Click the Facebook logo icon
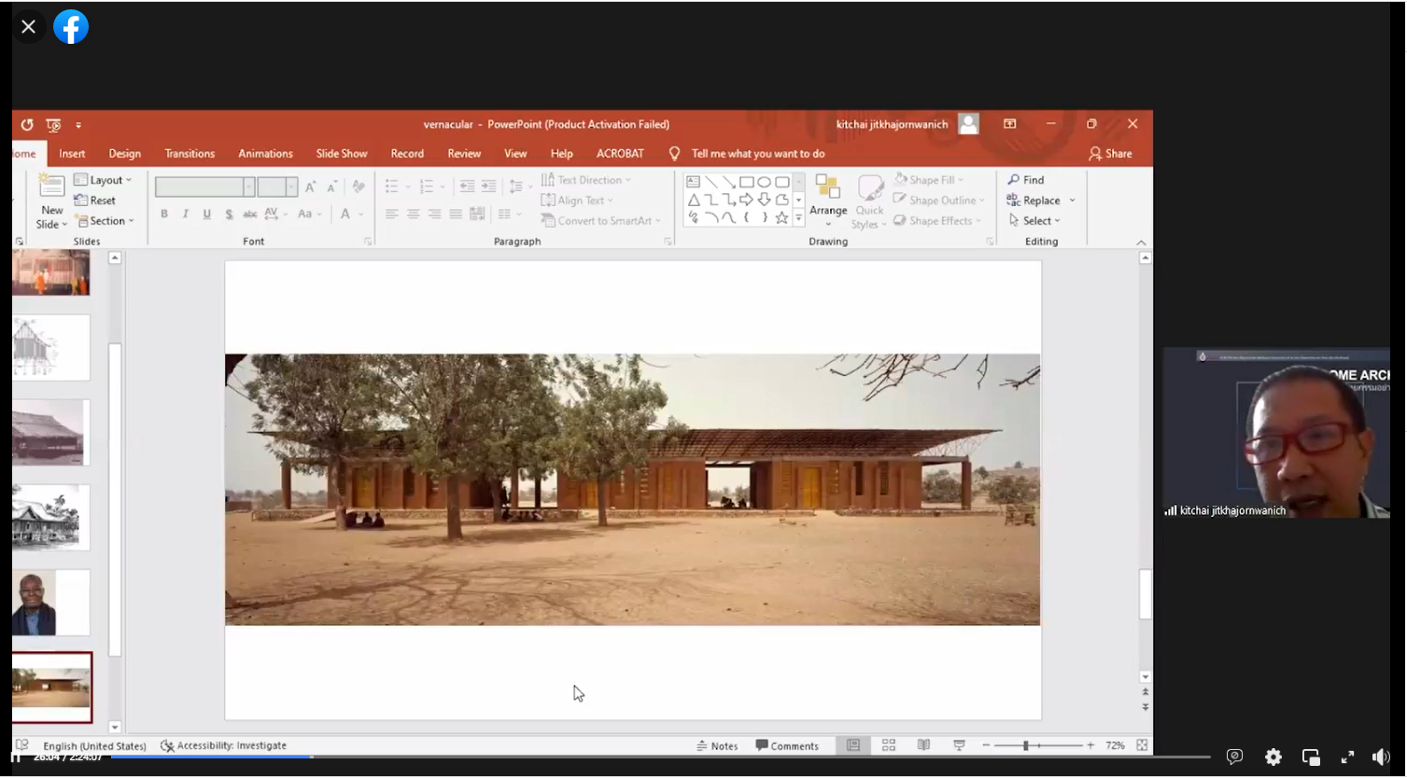 [x=71, y=27]
